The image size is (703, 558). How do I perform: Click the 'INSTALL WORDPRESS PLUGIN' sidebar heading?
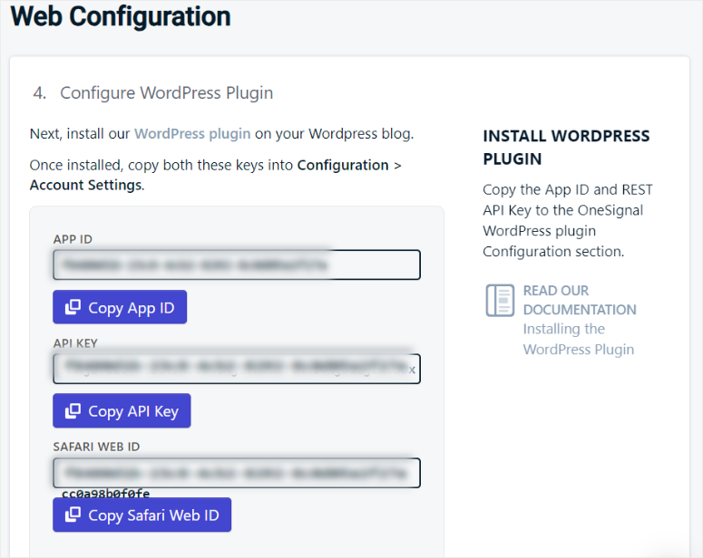coord(566,148)
